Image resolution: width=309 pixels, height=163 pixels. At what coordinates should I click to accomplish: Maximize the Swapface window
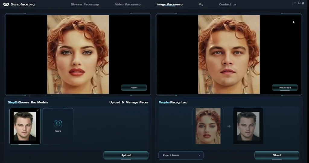(x=299, y=3)
